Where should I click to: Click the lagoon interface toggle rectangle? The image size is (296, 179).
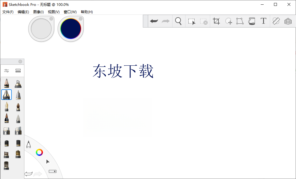pyautogui.click(x=53, y=171)
